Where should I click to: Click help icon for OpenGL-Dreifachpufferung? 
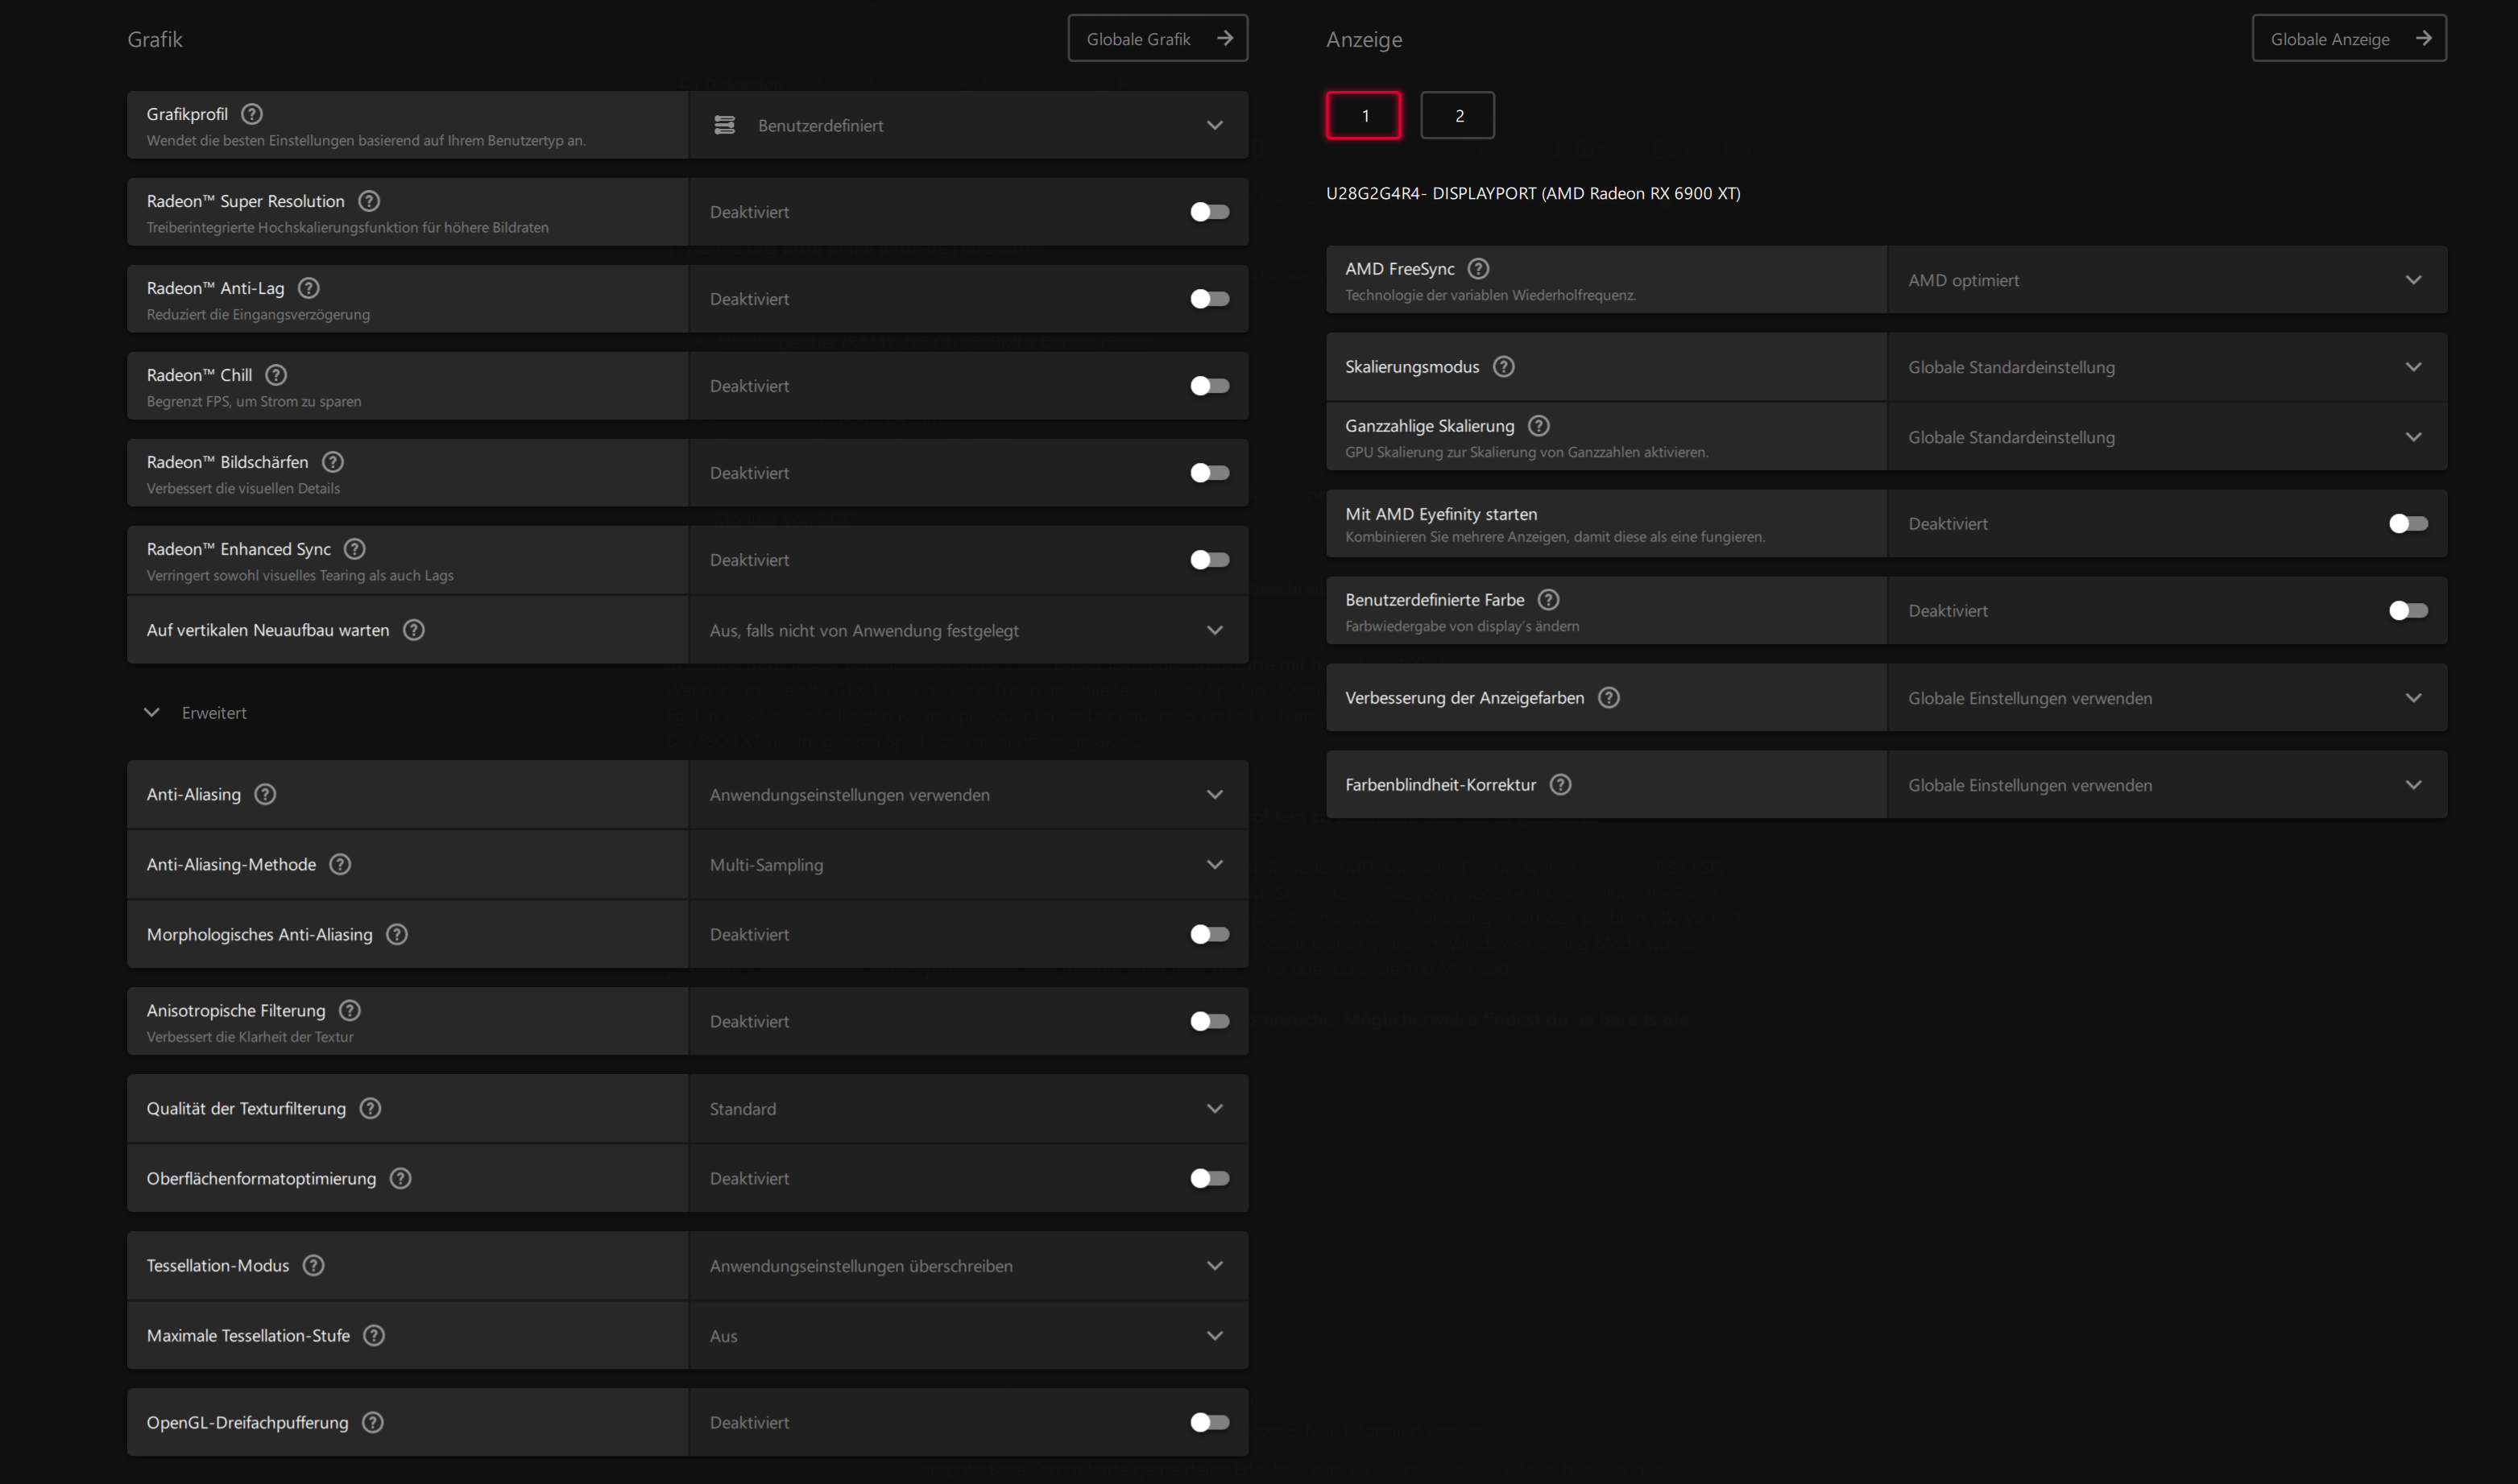(x=373, y=1422)
